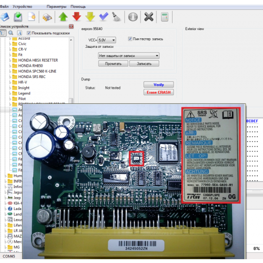Expand the HONDA H8SX RESETTER folder

(x=10, y=61)
